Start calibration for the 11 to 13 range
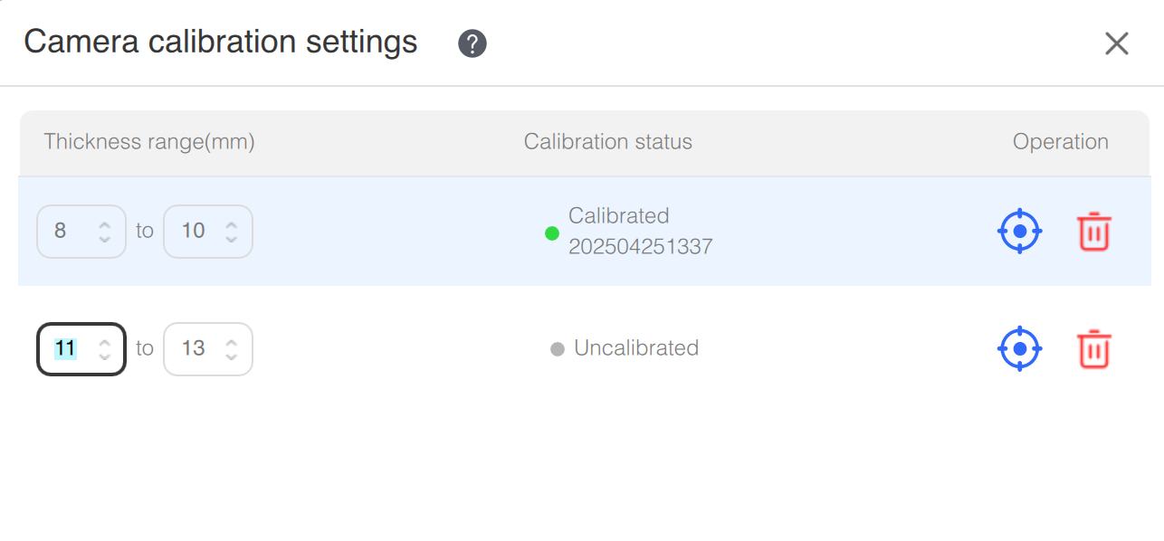Image resolution: width=1164 pixels, height=541 pixels. (x=1020, y=348)
